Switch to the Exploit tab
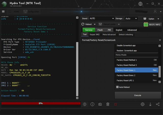The width and height of the screenshot is (163, 115). pos(119,30)
